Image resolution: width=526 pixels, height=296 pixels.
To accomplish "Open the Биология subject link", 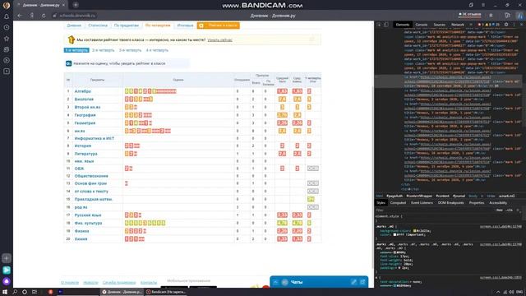I will pos(84,99).
